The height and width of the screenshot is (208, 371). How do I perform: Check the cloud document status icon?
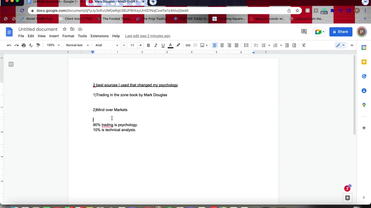click(80, 29)
